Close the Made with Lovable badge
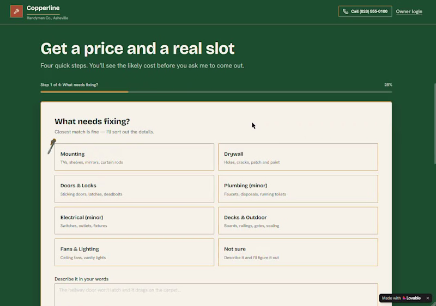436x306 pixels. pyautogui.click(x=428, y=298)
